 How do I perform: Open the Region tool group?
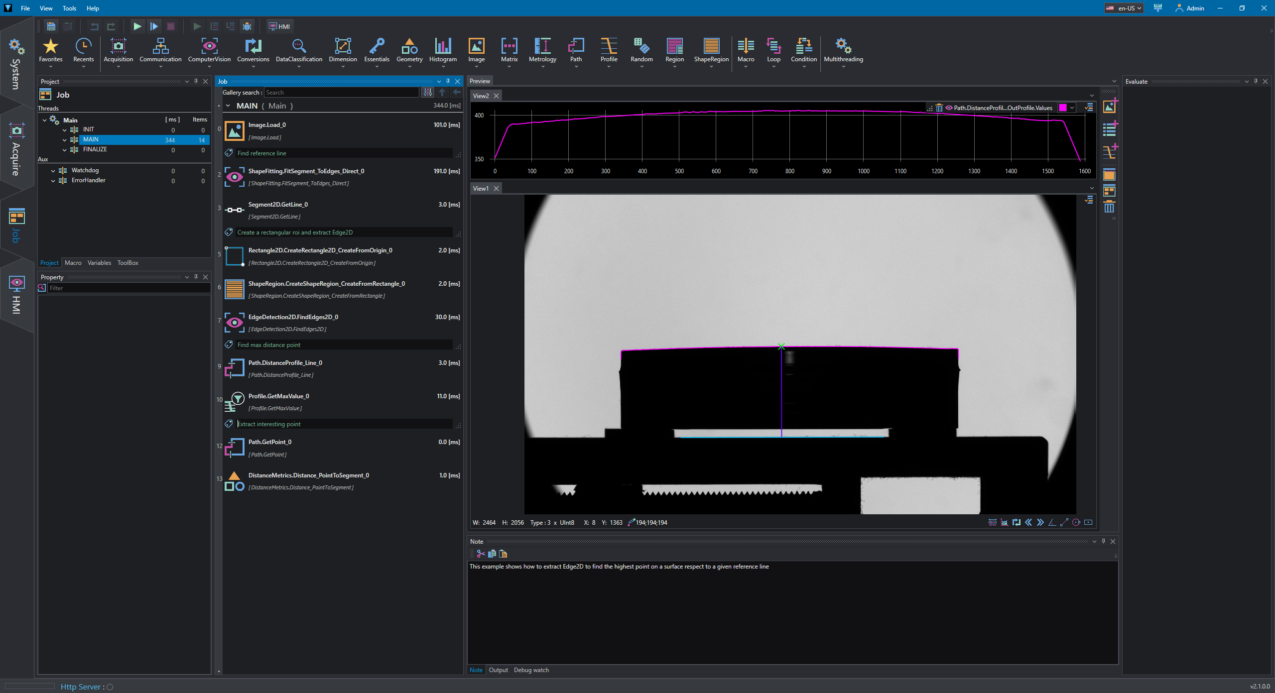coord(674,52)
